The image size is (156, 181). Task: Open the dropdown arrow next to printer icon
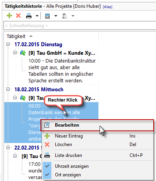(37, 16)
